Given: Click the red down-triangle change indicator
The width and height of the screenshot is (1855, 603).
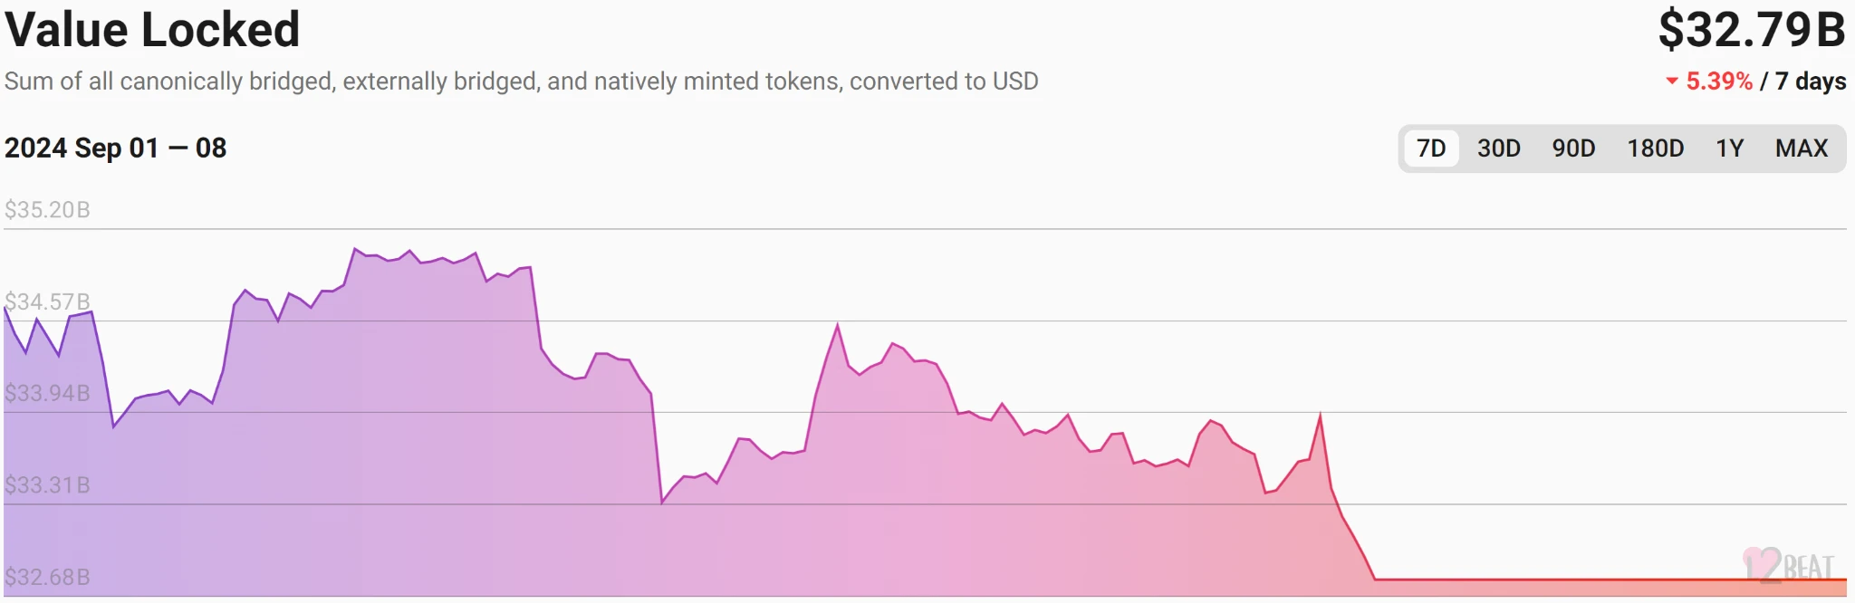Looking at the screenshot, I should pos(1672,81).
